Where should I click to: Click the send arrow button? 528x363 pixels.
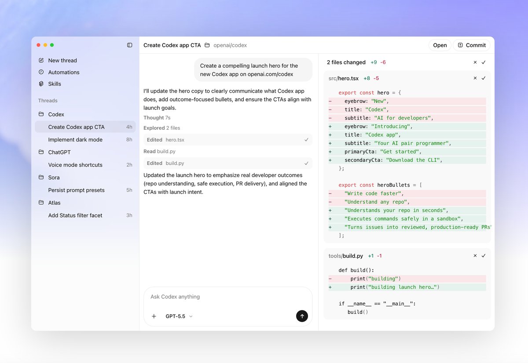302,316
